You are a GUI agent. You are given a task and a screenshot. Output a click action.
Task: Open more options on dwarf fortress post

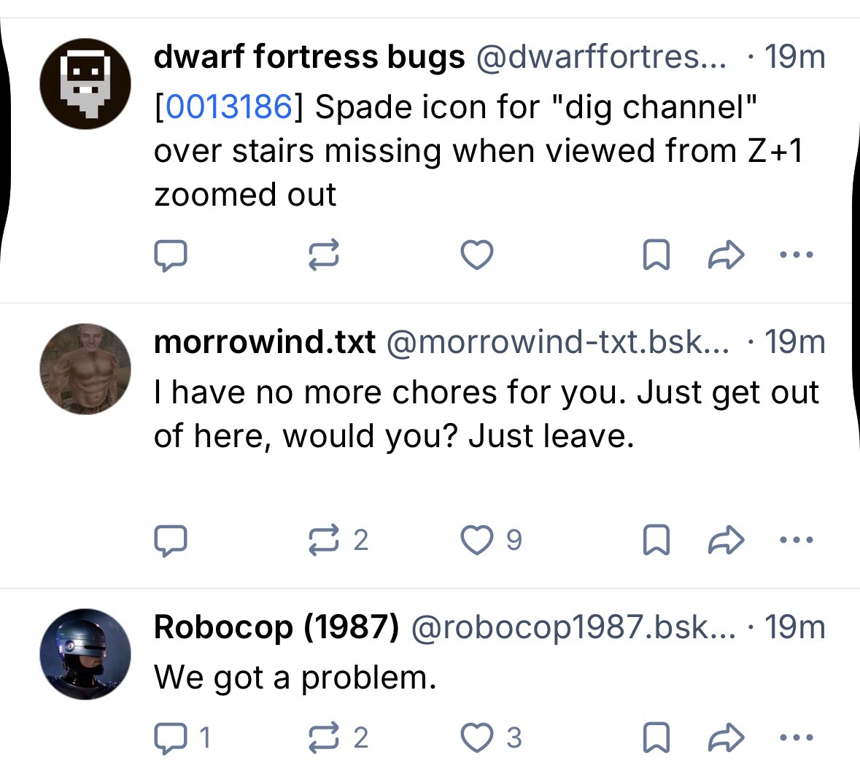(x=795, y=255)
